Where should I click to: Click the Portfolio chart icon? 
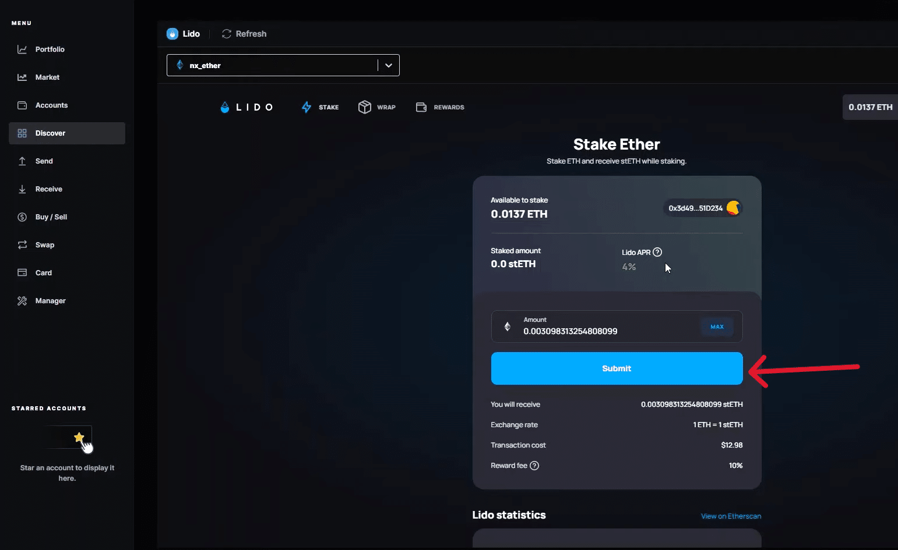pyautogui.click(x=22, y=49)
